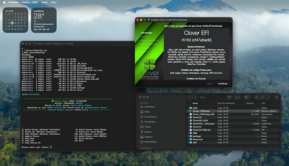Click the 7,4 MB size cell
Image resolution: width=289 pixels, height=166 pixels.
(256, 111)
